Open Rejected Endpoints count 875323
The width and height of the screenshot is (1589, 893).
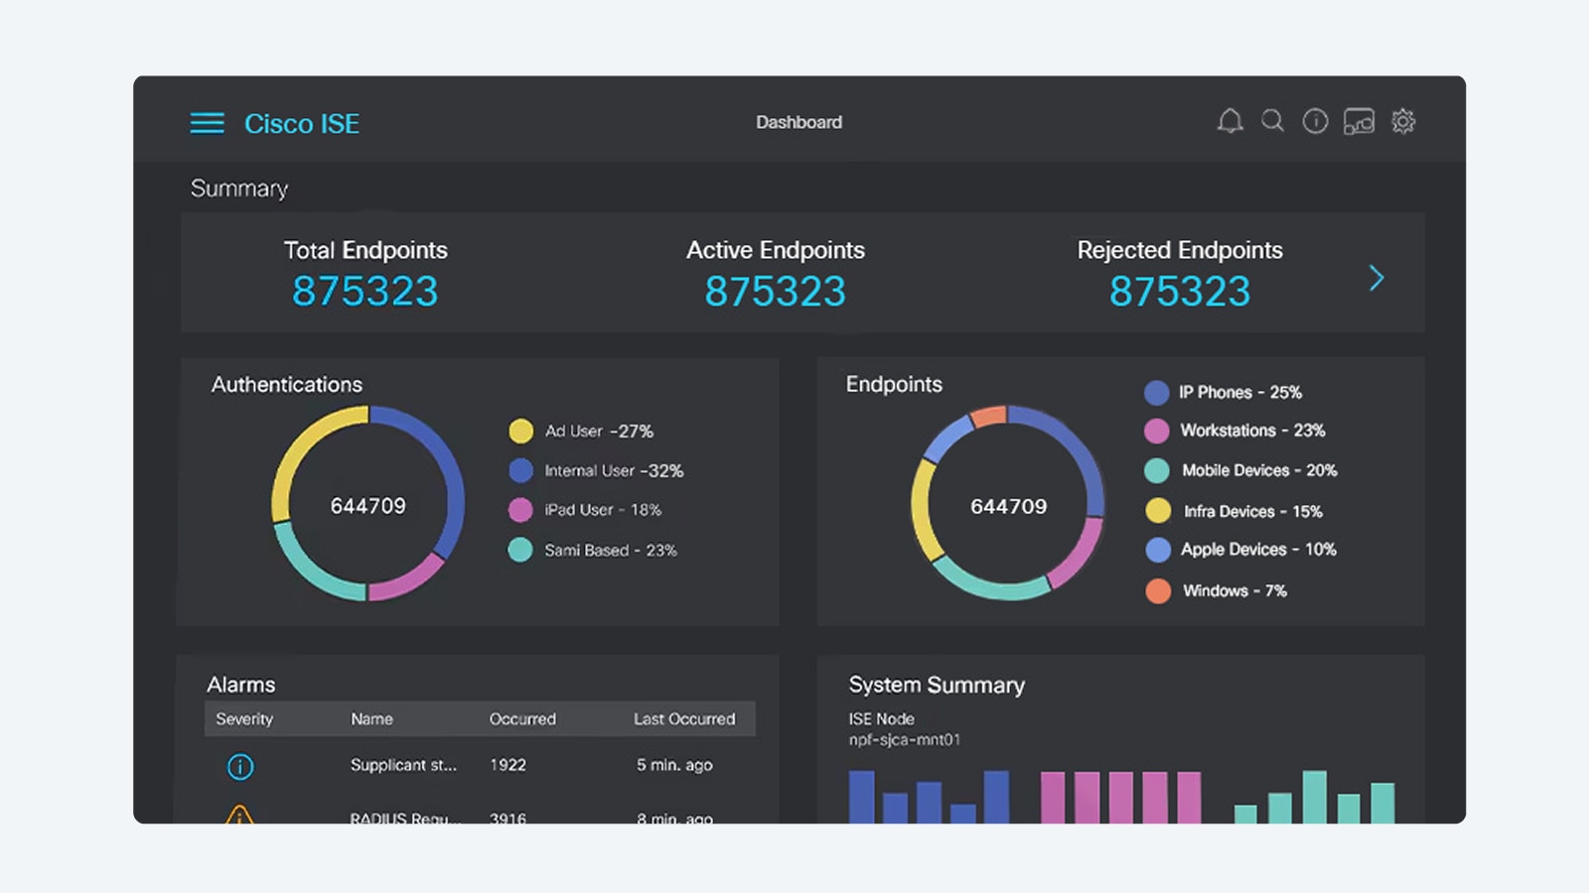[x=1180, y=291]
